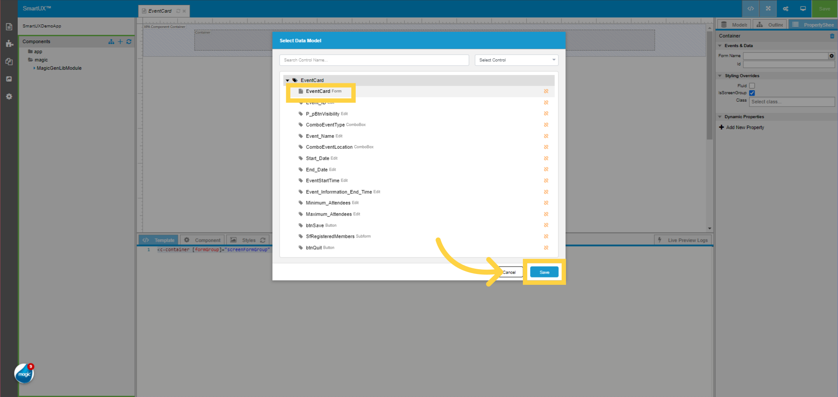Toggle the unbind icon next to btnSave
This screenshot has height=397, width=838.
[x=546, y=225]
